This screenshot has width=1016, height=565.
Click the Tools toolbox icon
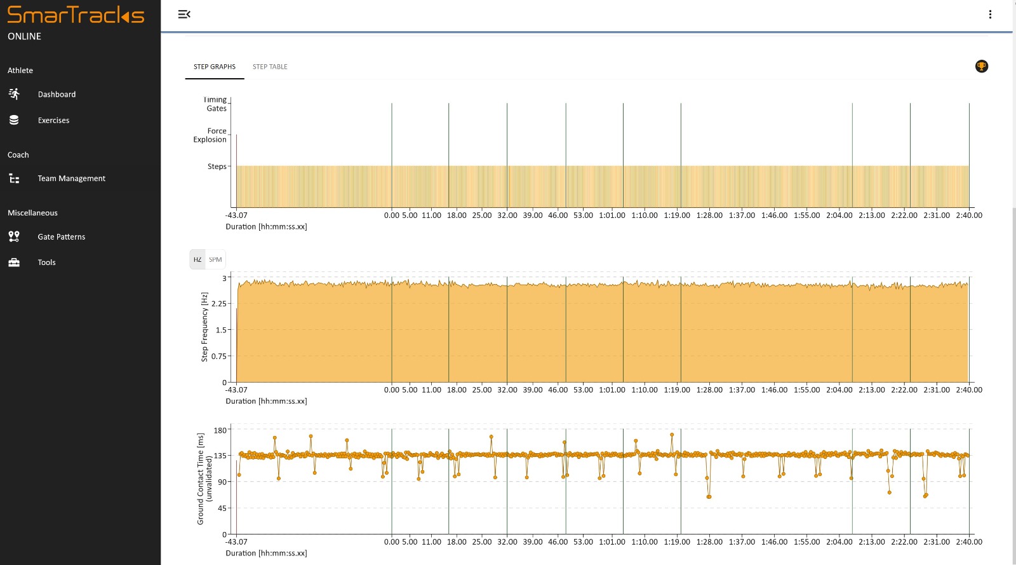point(14,262)
